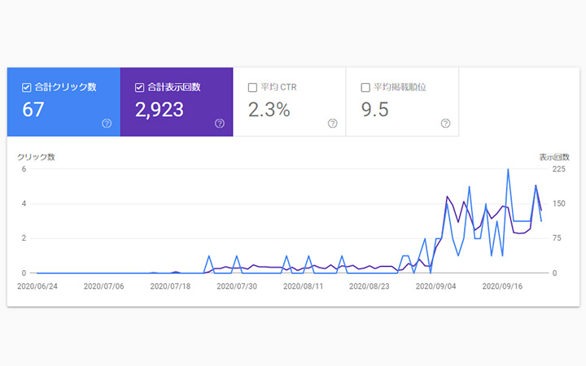
Task: Select the 2.3% average CTR value
Action: coord(269,110)
